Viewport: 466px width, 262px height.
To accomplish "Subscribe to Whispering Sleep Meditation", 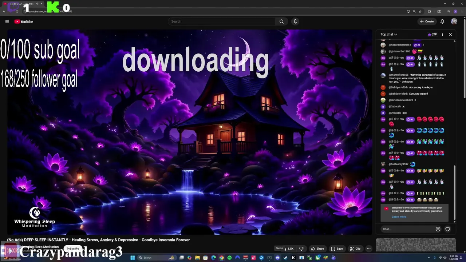I will (72, 249).
